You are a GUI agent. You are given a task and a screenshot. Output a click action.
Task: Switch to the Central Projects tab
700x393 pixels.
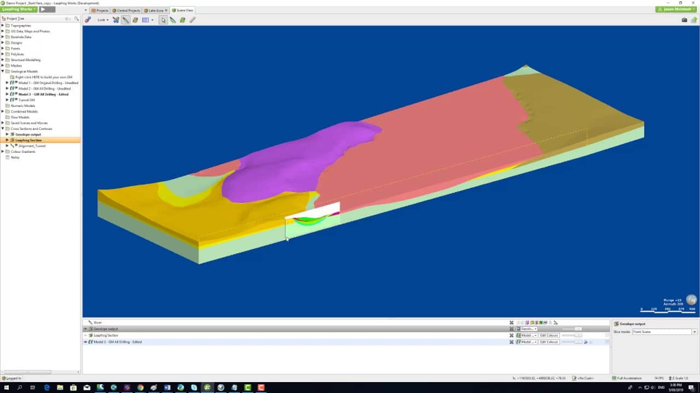coord(126,10)
